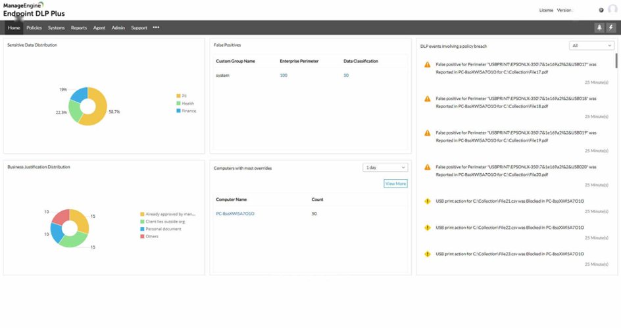Click the View More button
Viewport: 621px width, 328px height.
pyautogui.click(x=395, y=184)
